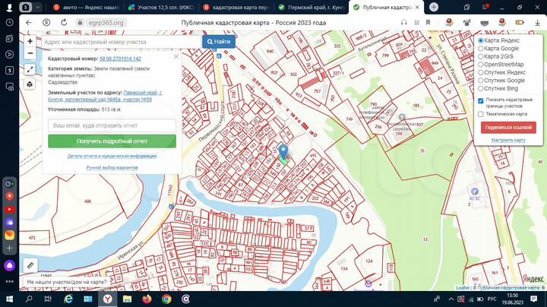
Task: Focus the address or cadastral number field
Action: coord(122,42)
